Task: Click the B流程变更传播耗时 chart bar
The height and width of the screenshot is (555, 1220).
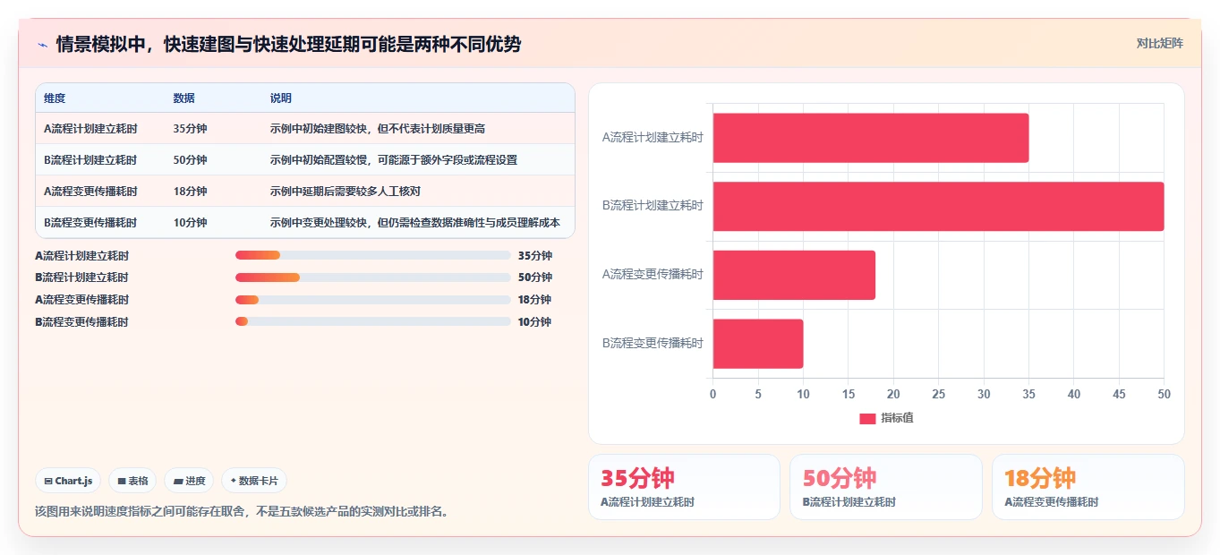Action: (x=758, y=343)
